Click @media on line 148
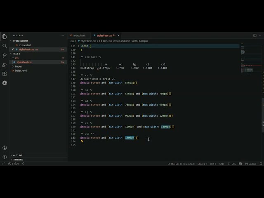264x198 pixels. pyautogui.click(x=85, y=82)
